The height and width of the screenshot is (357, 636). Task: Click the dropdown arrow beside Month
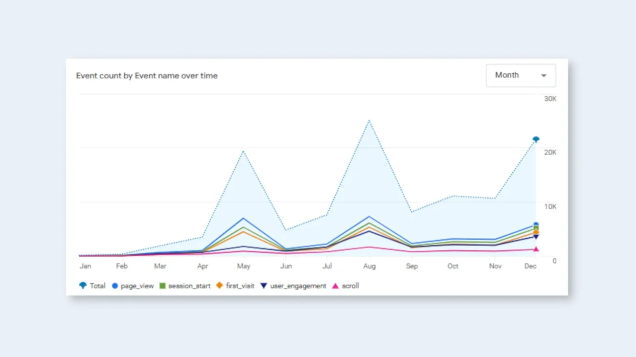[544, 76]
